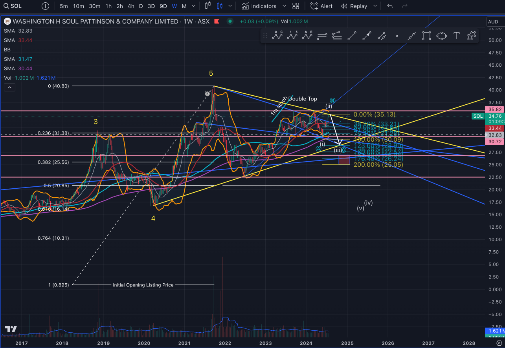Open the AUD currency selector
The image size is (505, 348).
tap(494, 22)
